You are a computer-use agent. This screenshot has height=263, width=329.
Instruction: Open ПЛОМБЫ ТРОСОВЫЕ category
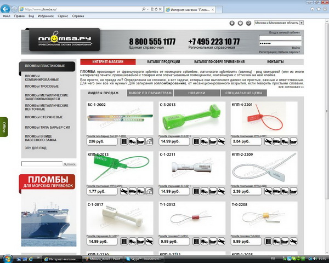[42, 87]
